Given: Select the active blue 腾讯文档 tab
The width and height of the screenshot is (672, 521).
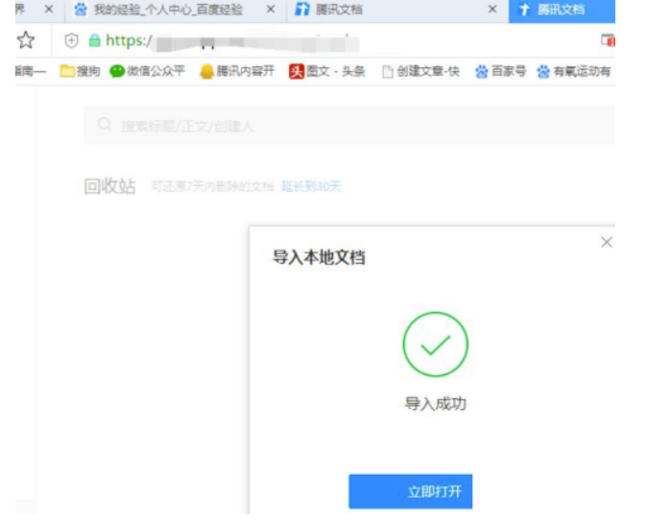Looking at the screenshot, I should coord(562,11).
